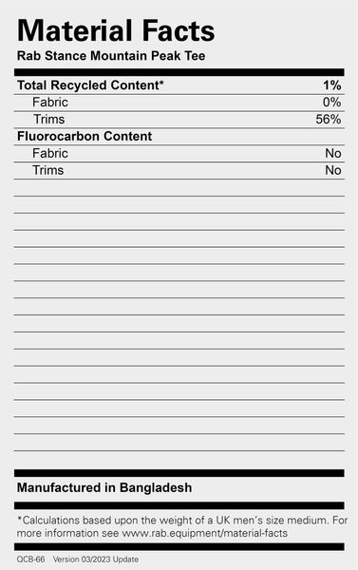
Task: Click the calculations footnote about UK men's medium
Action: (182, 526)
